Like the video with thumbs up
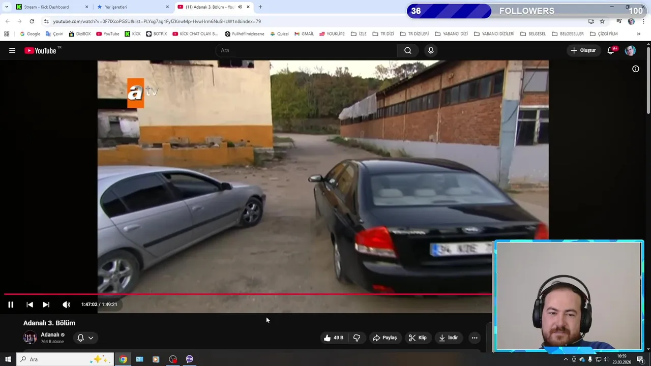Image resolution: width=651 pixels, height=366 pixels. 334,338
